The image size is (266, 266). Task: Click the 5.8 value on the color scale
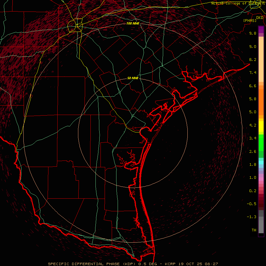click(x=253, y=99)
